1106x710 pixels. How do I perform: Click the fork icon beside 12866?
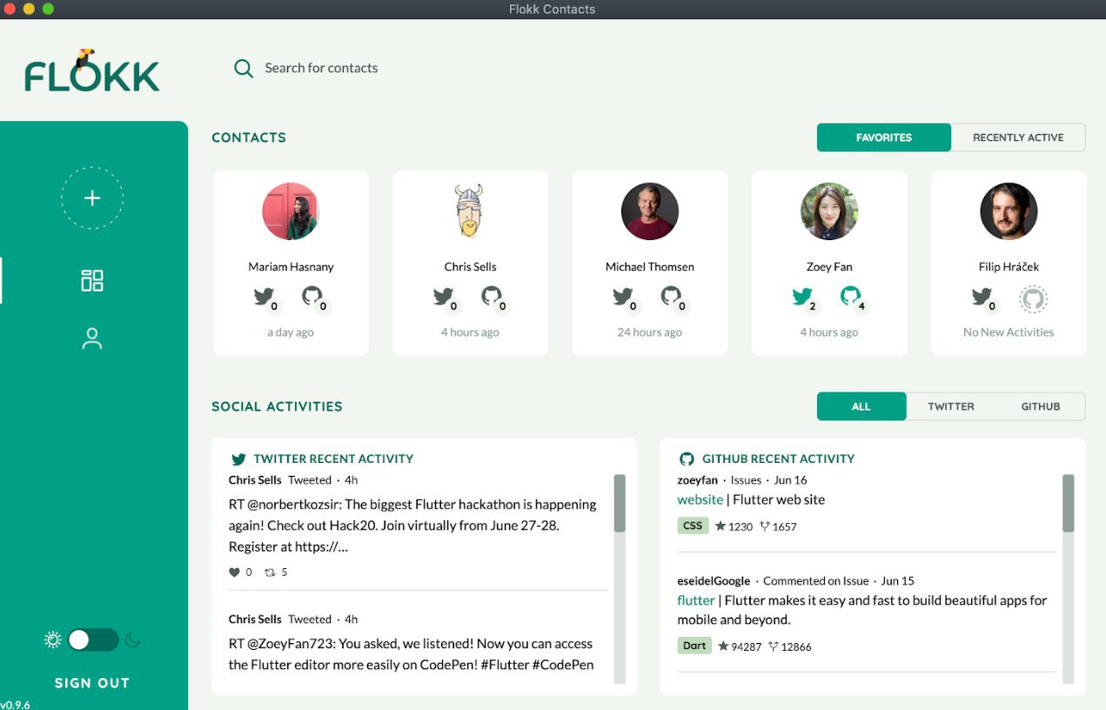pyautogui.click(x=774, y=646)
